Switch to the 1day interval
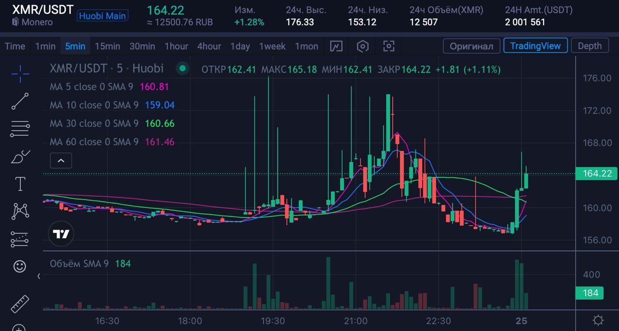619x331 pixels. point(240,46)
